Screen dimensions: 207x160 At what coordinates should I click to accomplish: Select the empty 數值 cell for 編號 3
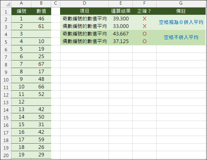click(41, 34)
